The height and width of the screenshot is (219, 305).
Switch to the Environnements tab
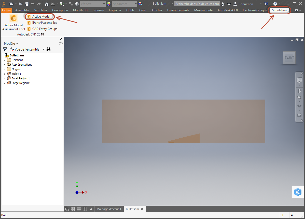coord(178,10)
